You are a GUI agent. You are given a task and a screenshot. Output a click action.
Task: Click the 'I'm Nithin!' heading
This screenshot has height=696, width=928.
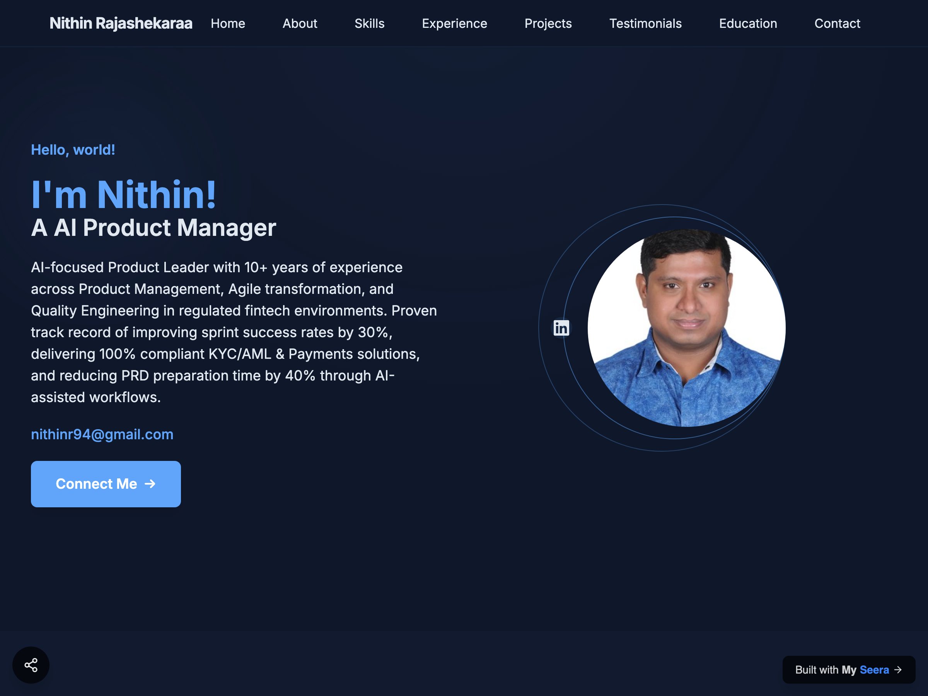click(124, 194)
